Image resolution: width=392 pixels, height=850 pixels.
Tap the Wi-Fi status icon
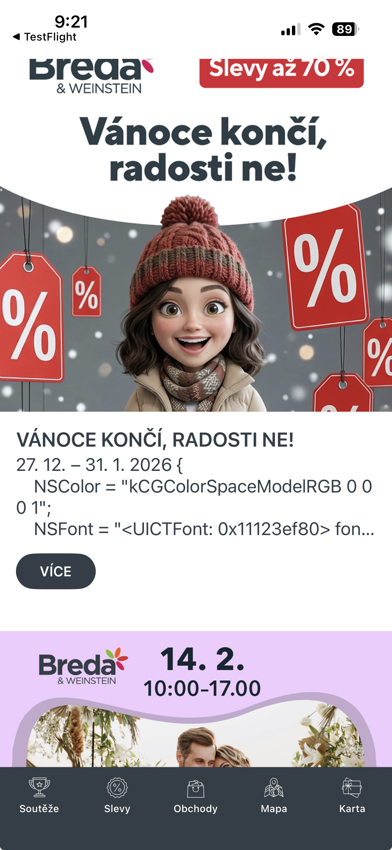coord(316,29)
